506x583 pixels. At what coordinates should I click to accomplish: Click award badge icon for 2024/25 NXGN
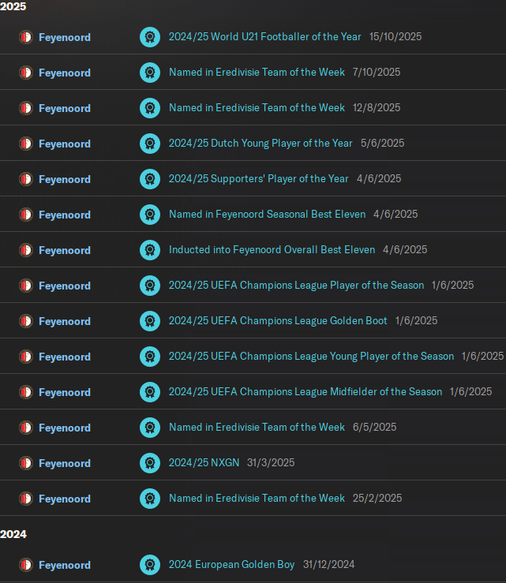150,463
